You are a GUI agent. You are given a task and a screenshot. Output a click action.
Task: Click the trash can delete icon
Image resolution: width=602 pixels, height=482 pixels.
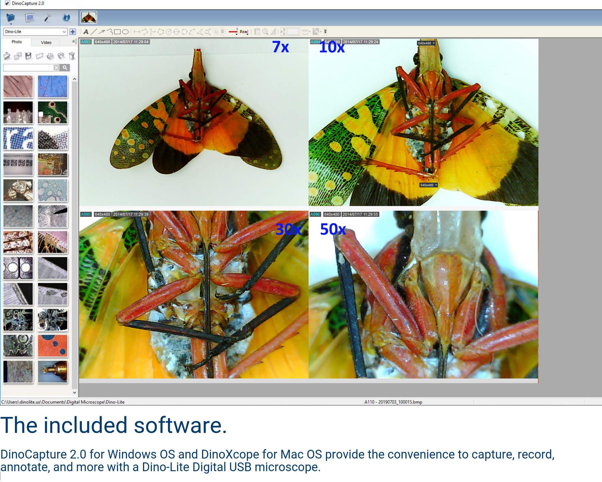72,56
